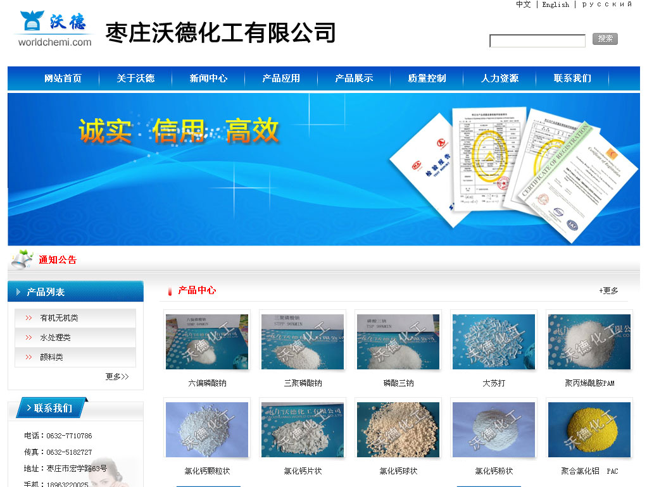Click the certificates banner image
The image size is (647, 487).
pos(323,169)
